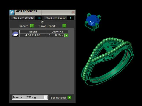Click the green arrow beside Update
The image size is (142, 106).
(32, 26)
